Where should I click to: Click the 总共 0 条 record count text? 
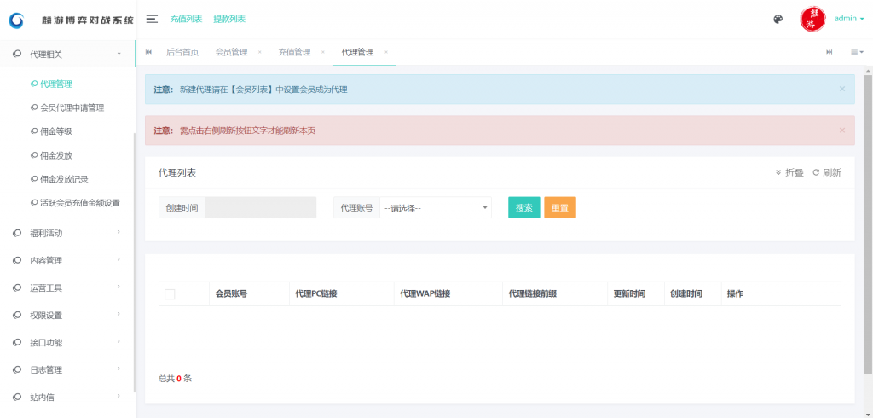point(175,379)
